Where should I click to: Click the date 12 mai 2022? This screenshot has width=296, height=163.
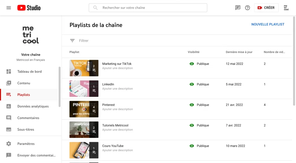[x=234, y=64]
